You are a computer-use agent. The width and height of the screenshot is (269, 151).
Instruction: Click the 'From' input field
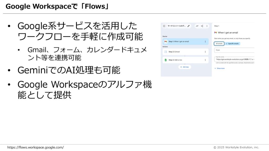[234, 50]
